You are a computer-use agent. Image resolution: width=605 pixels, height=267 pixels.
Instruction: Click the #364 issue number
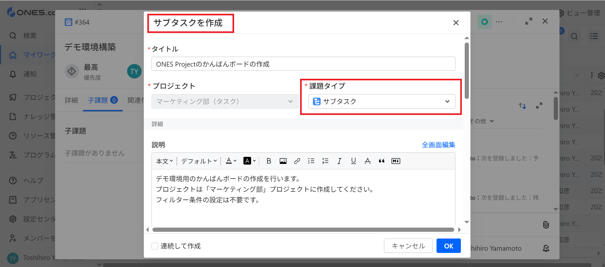pyautogui.click(x=82, y=22)
